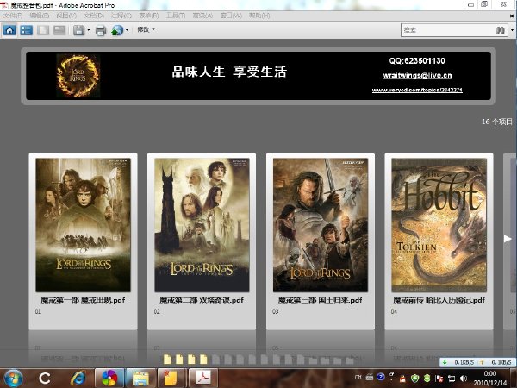
Task: Open the 表单(R) menu
Action: point(149,16)
